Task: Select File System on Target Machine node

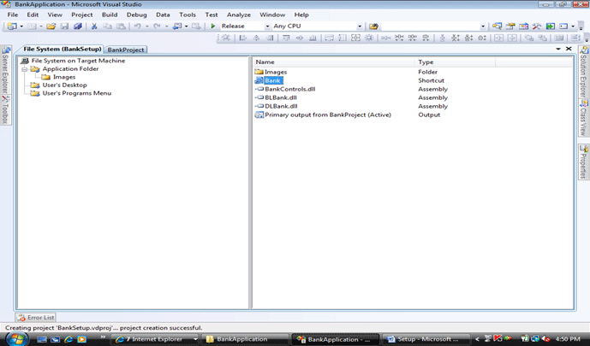Action: [x=78, y=61]
